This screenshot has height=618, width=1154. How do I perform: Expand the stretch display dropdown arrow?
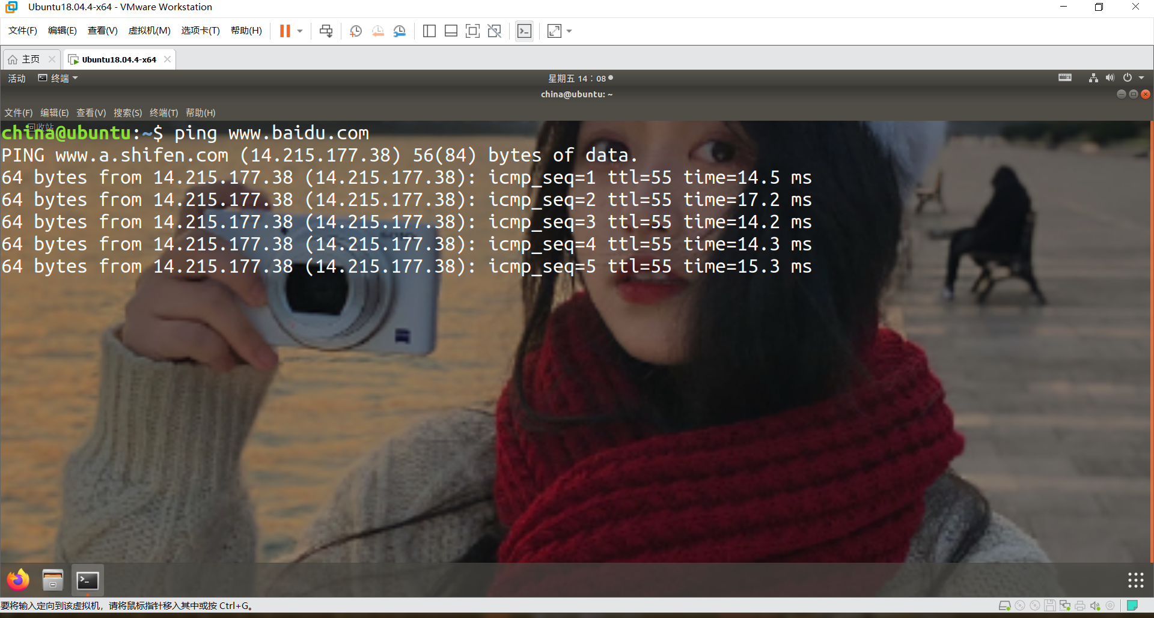[569, 31]
